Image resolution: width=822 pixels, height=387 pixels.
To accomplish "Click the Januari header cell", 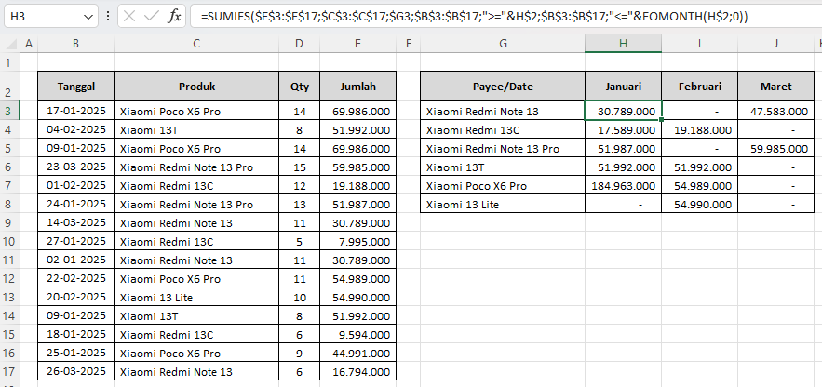I will (x=623, y=87).
